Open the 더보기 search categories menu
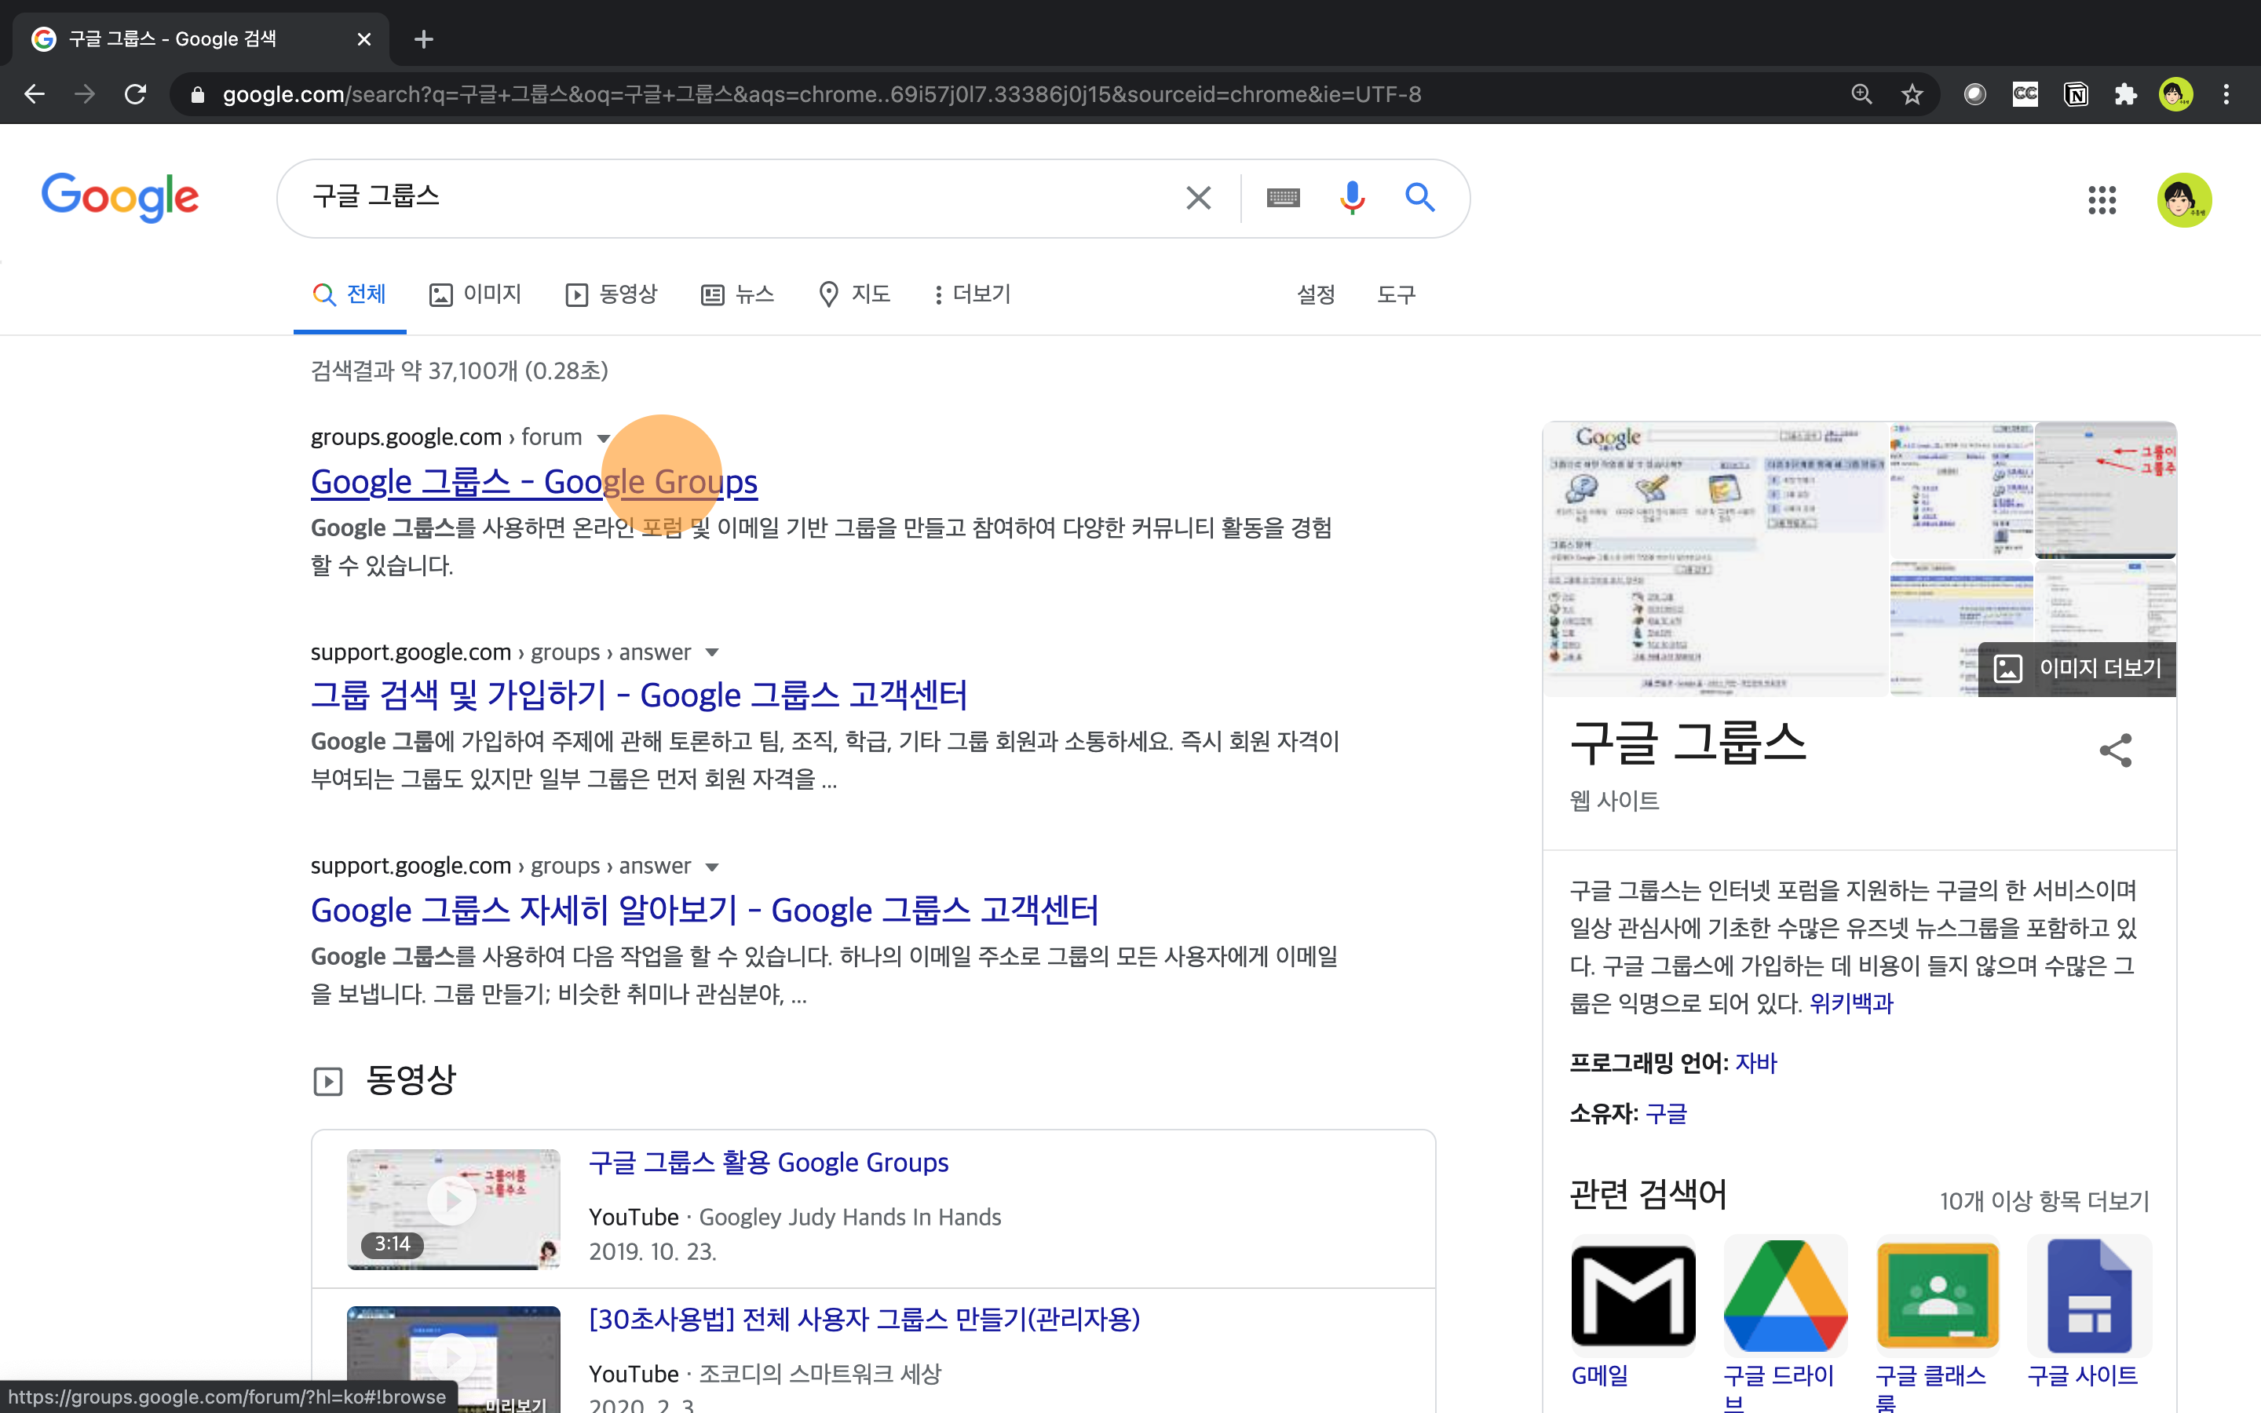The image size is (2261, 1413). click(972, 294)
